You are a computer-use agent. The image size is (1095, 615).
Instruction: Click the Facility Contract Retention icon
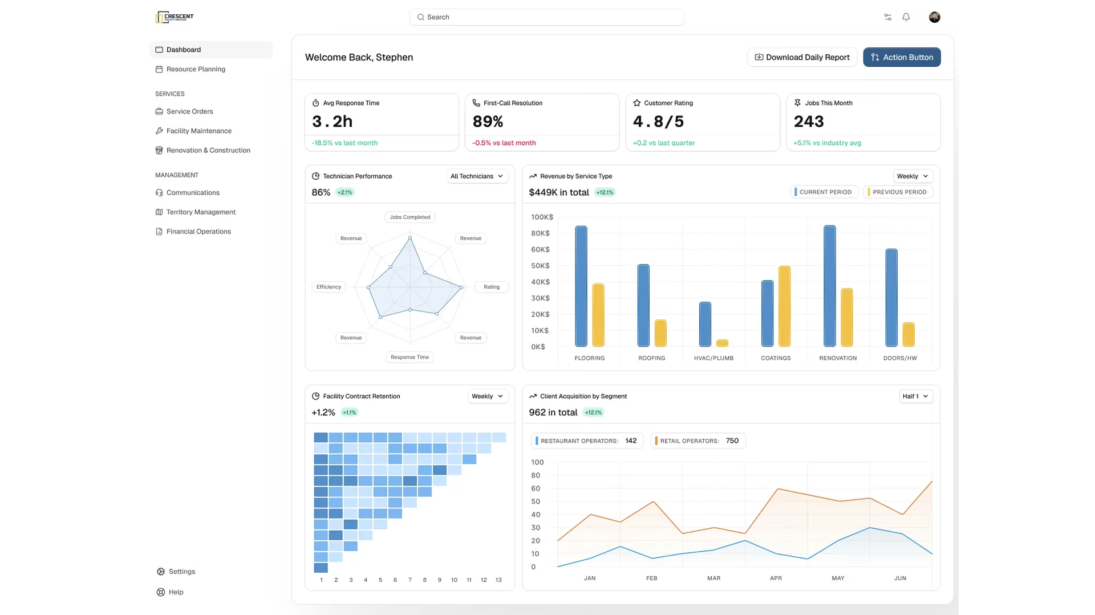pyautogui.click(x=316, y=396)
